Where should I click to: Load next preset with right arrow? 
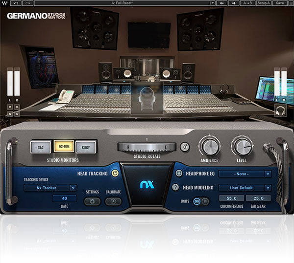point(233,3)
